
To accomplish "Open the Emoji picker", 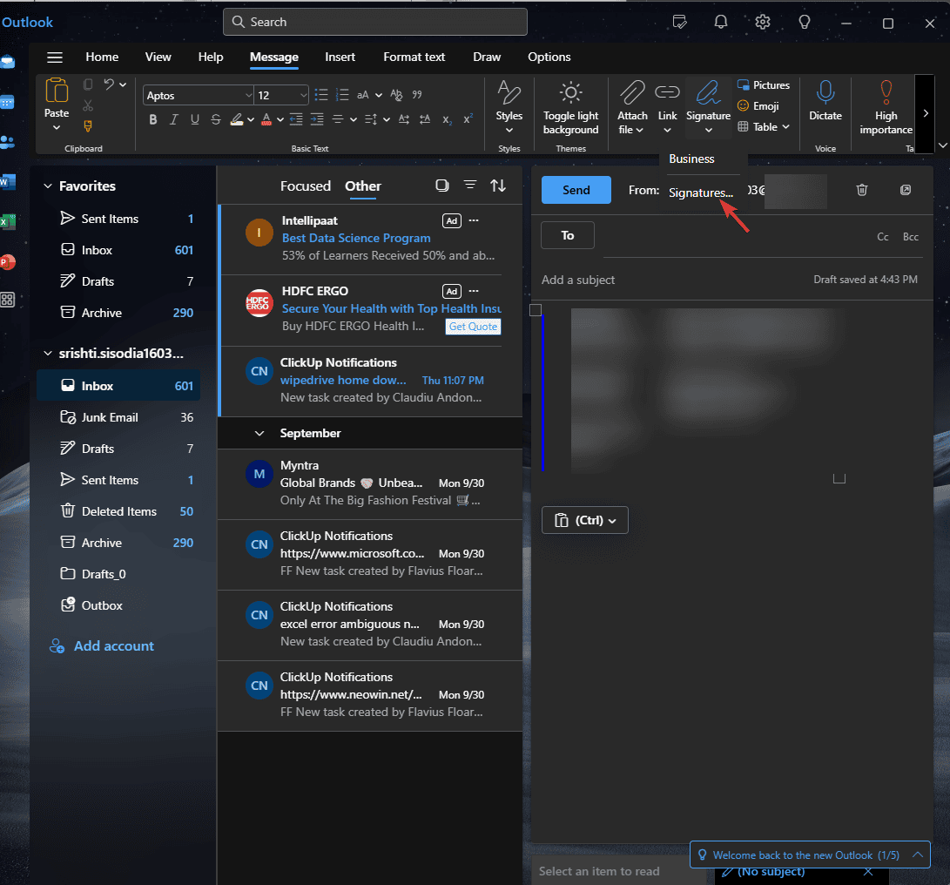I will [x=758, y=106].
